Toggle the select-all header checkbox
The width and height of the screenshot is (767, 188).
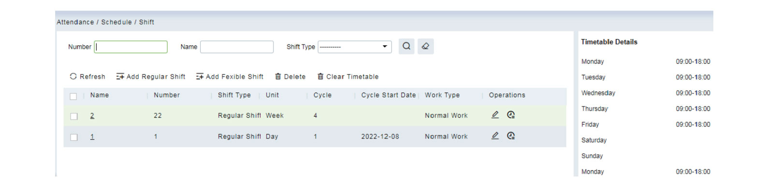(x=73, y=96)
